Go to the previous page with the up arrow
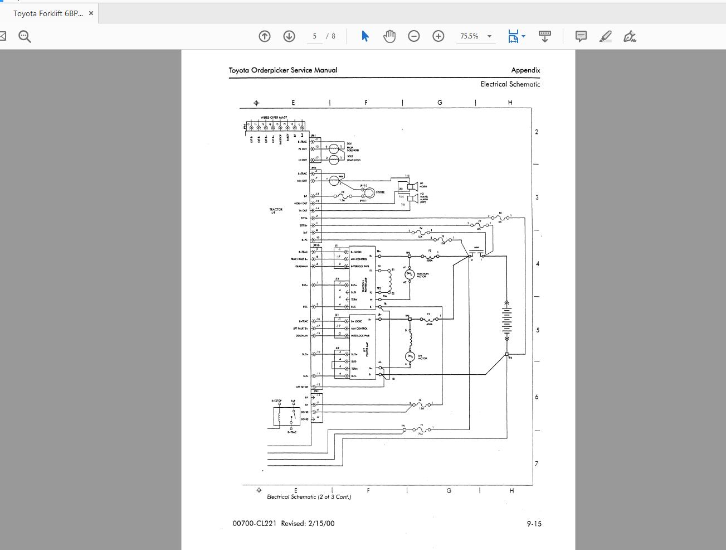Screen dimensions: 726x550 (x=265, y=36)
